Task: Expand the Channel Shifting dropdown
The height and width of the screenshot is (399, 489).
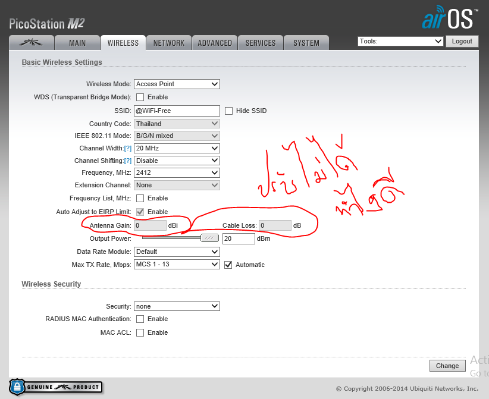Action: point(177,161)
